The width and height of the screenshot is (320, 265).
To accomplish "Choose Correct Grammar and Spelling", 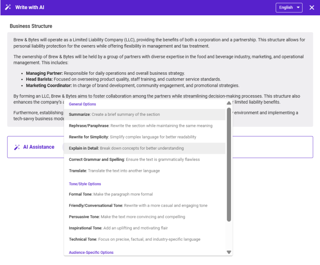I will click(144, 160).
